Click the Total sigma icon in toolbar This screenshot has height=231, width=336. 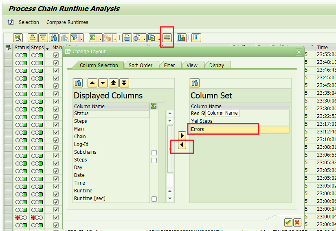[93, 38]
